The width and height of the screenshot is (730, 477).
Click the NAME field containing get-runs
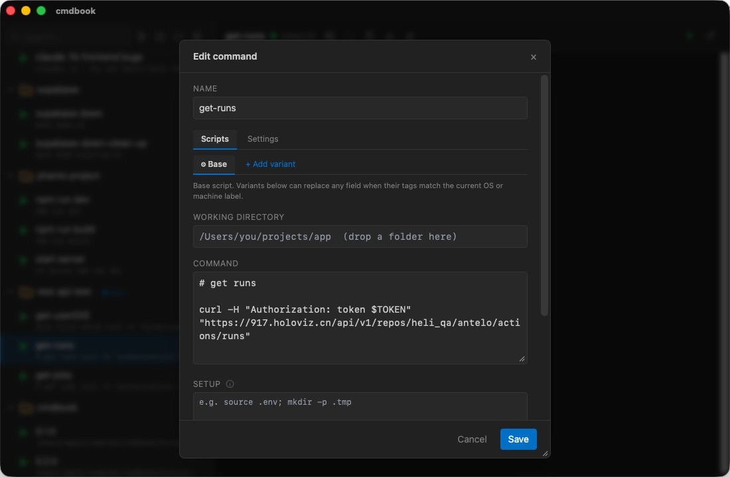(x=360, y=108)
